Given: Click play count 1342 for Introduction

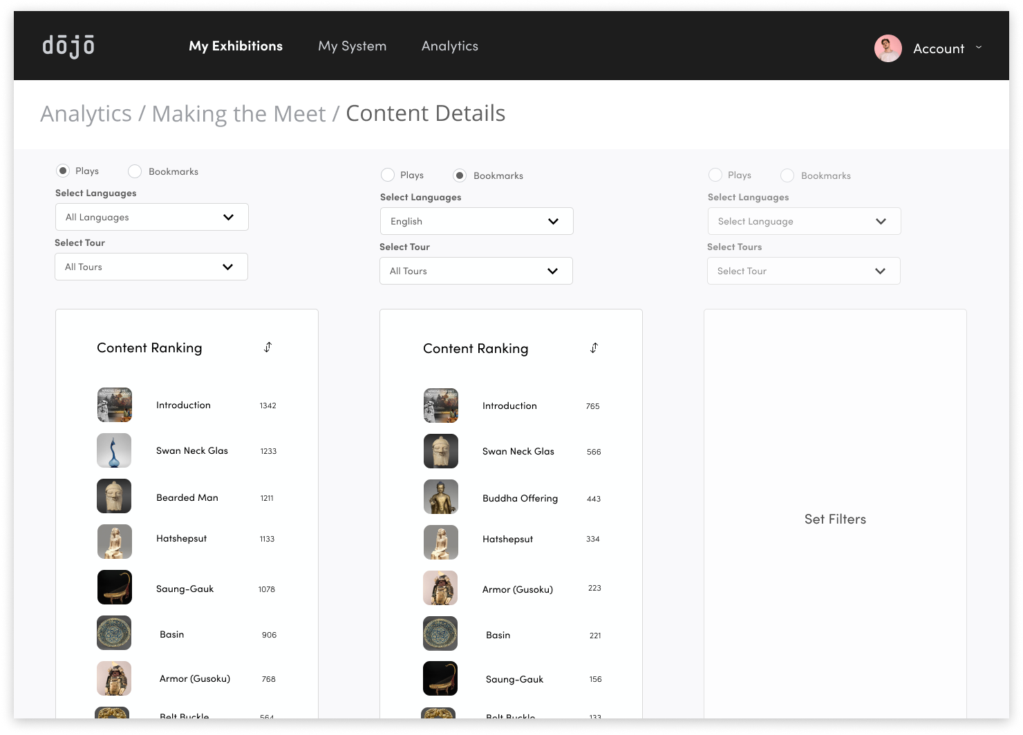Looking at the screenshot, I should tap(268, 405).
